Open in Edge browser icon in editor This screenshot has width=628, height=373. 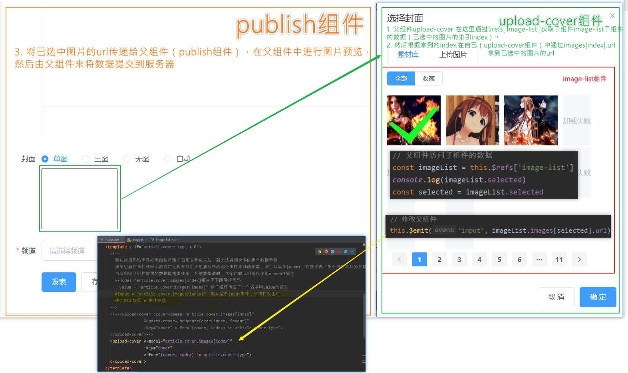352,252
